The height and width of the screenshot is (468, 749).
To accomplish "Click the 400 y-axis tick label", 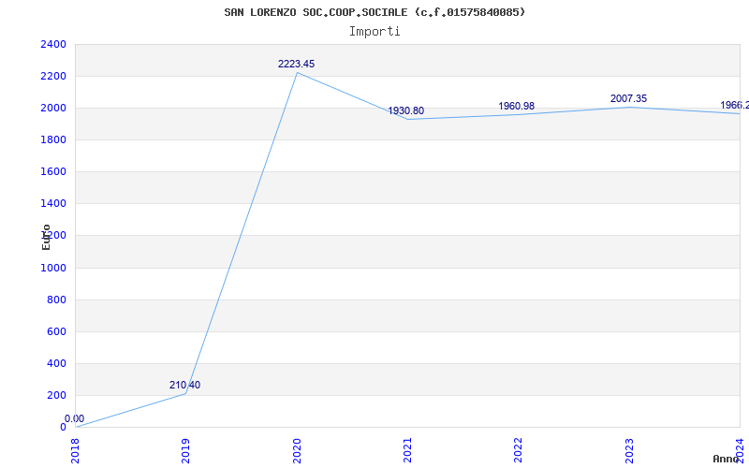I will coord(57,363).
